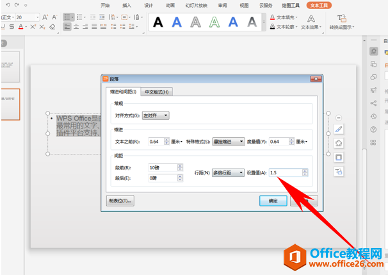Open the text outline (文本轮廓) dropdown
Viewport: 388px width, 275px height.
pyautogui.click(x=284, y=27)
